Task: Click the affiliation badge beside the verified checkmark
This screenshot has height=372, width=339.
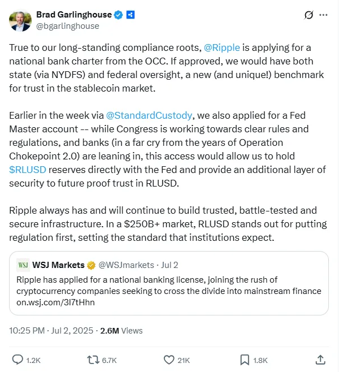Action: click(131, 15)
